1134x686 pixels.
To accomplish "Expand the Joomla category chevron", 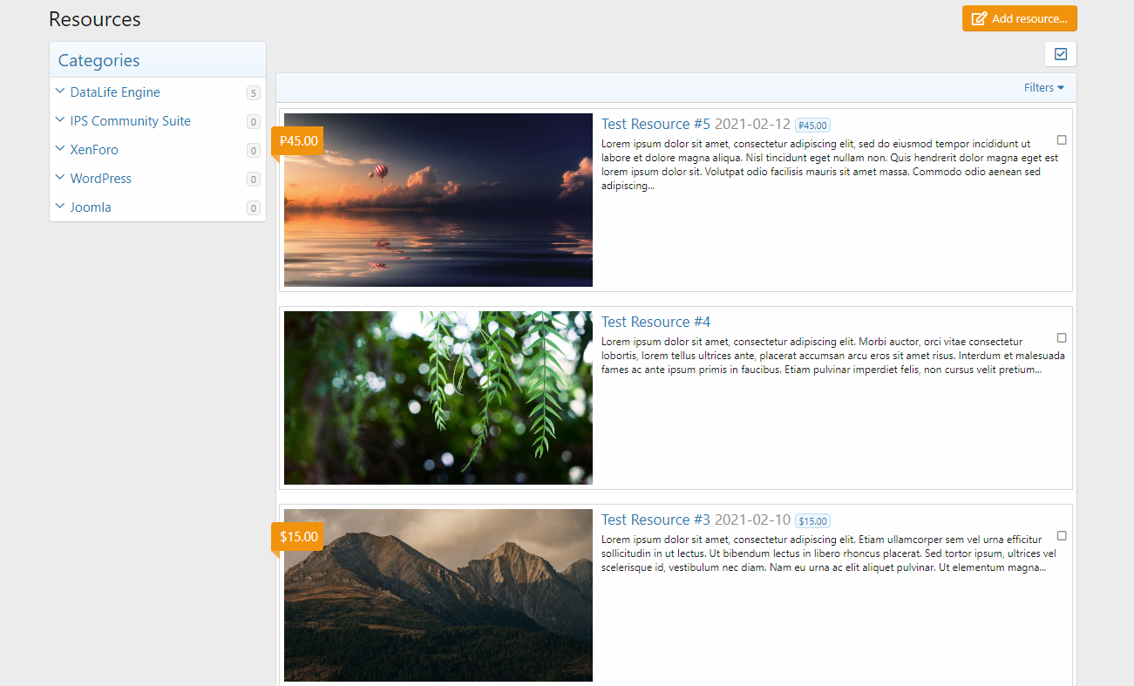I will click(x=59, y=207).
